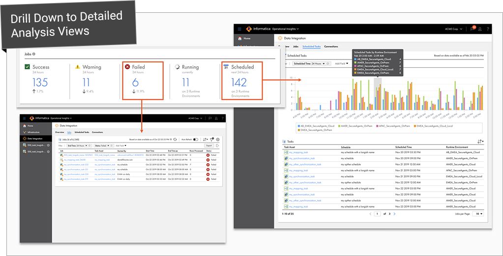Open Status Failed filter dropdown
The width and height of the screenshot is (503, 256).
pyautogui.click(x=109, y=145)
